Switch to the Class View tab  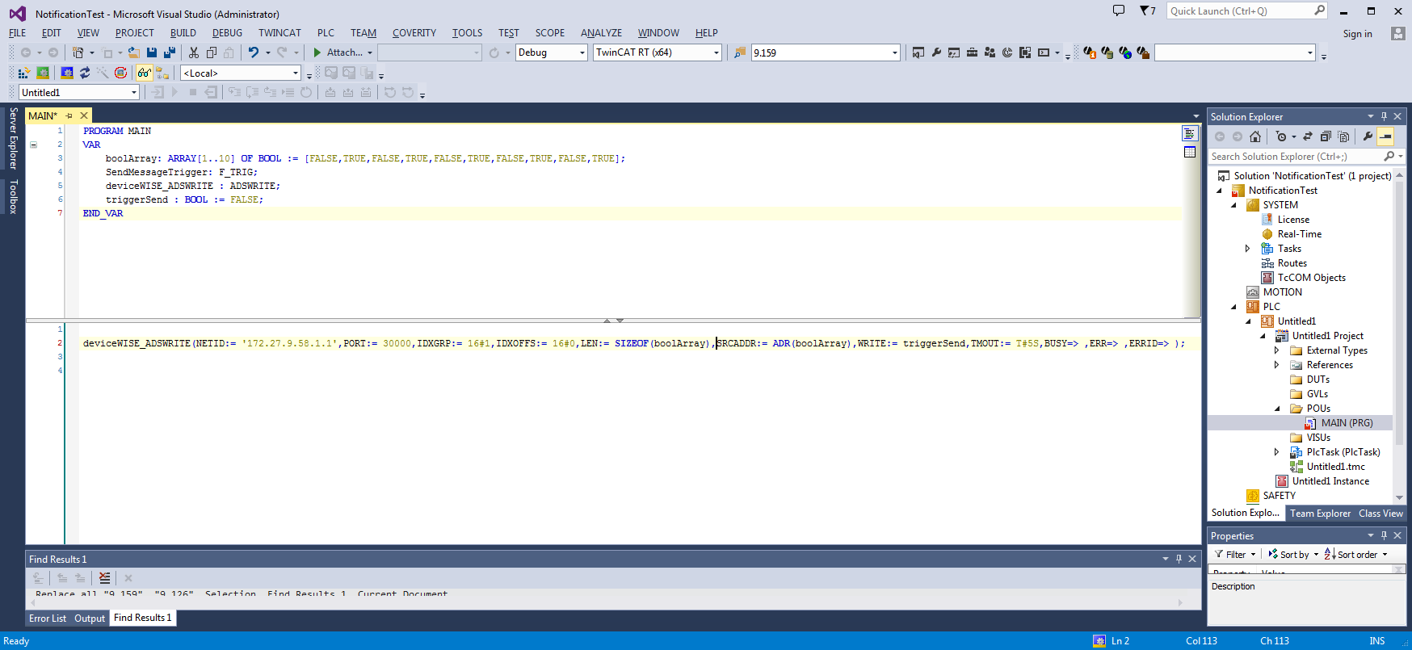point(1380,514)
